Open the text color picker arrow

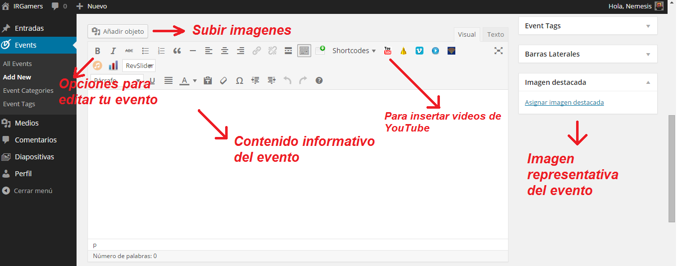(x=195, y=80)
